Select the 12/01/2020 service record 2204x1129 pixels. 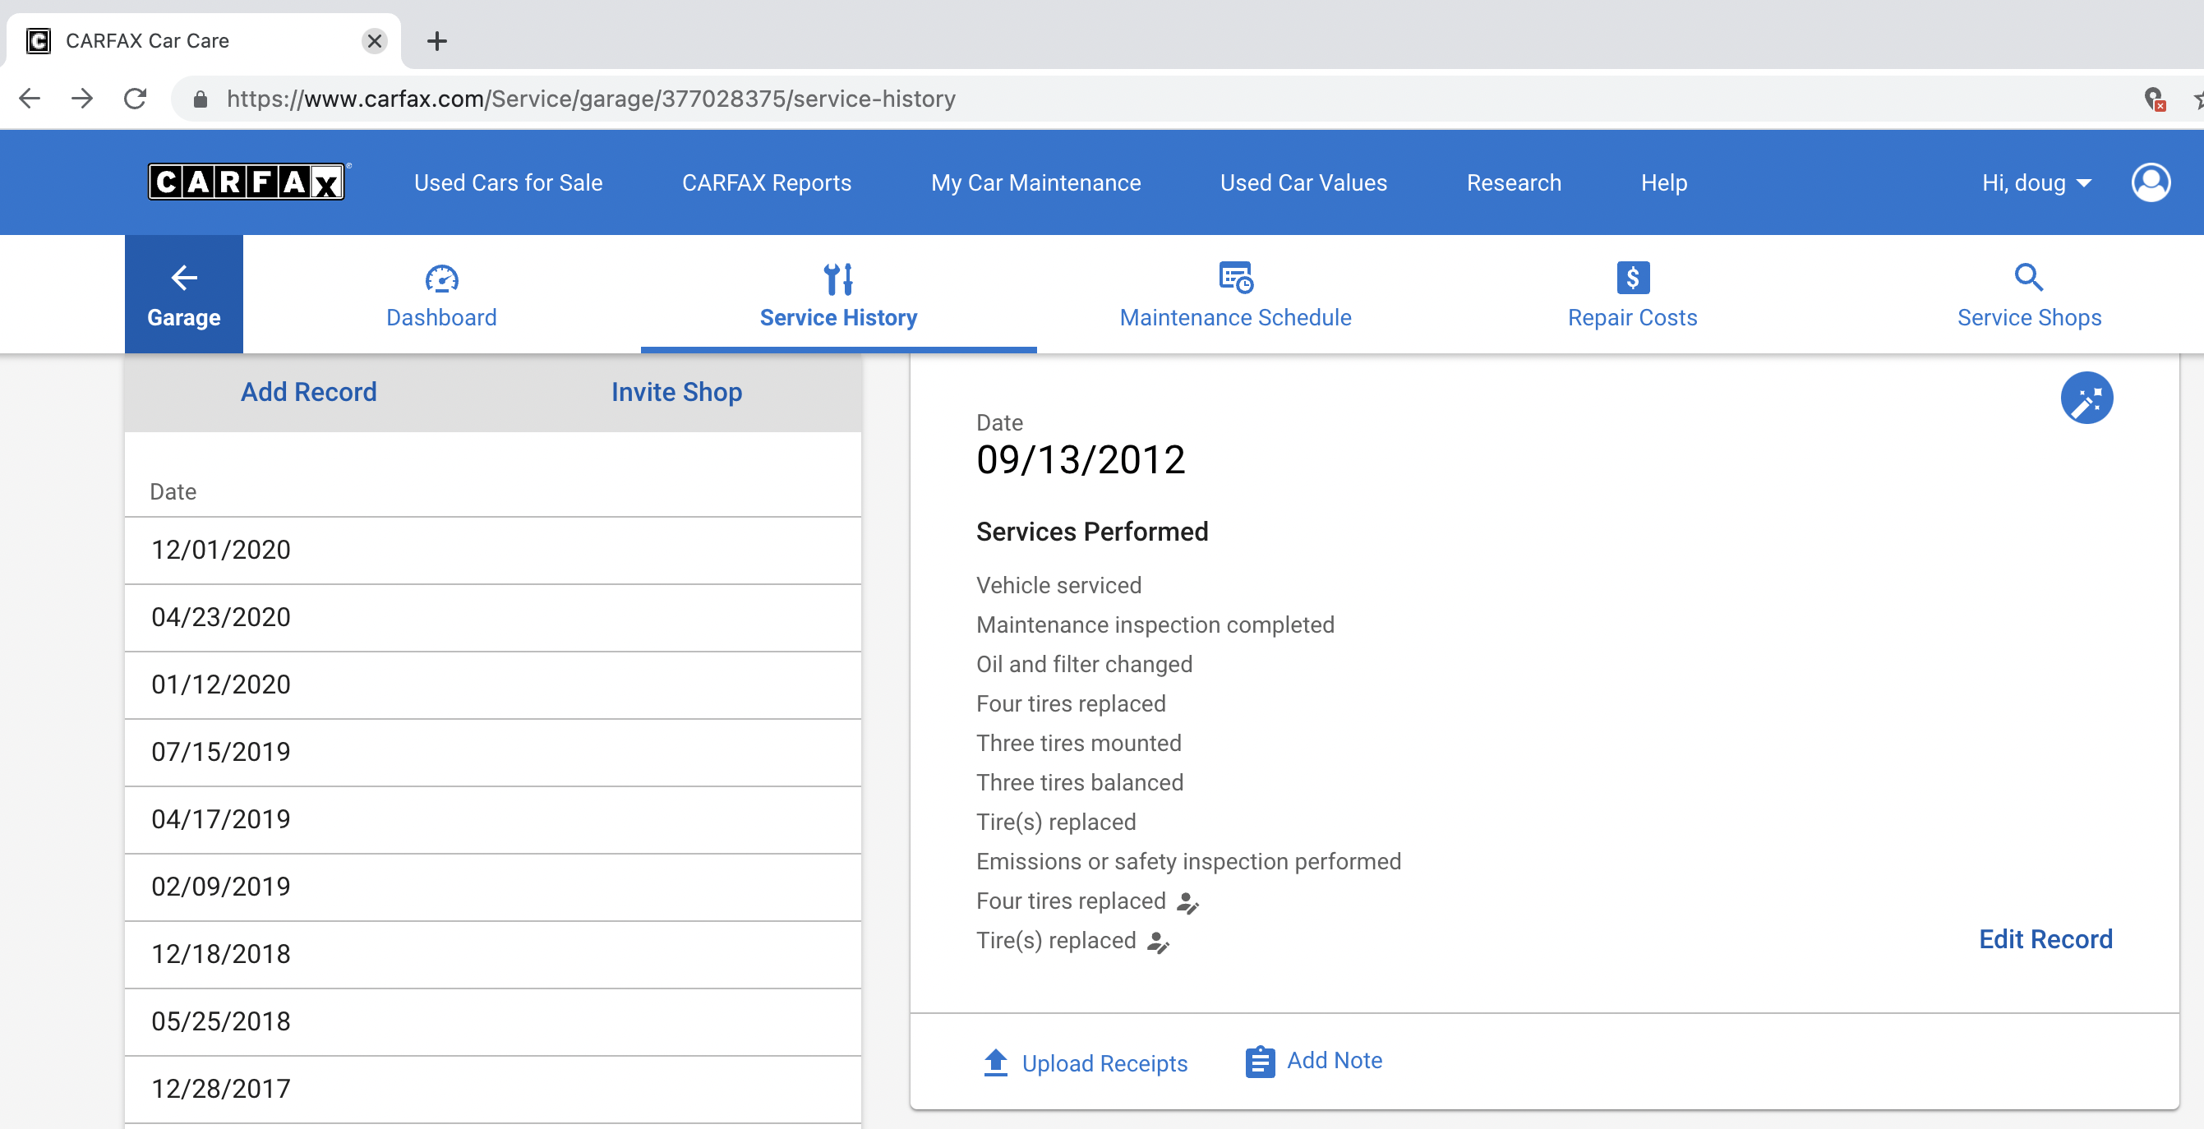tap(493, 550)
